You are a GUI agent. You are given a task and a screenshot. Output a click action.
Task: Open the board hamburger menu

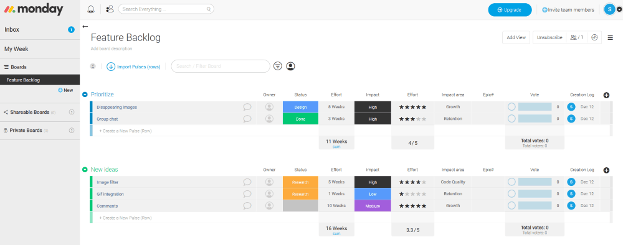[x=611, y=38]
